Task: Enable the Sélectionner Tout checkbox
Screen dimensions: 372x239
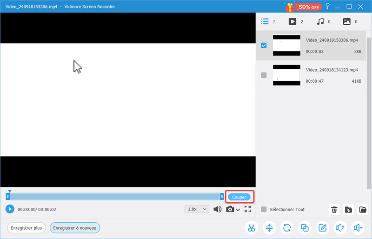Action: click(x=264, y=210)
